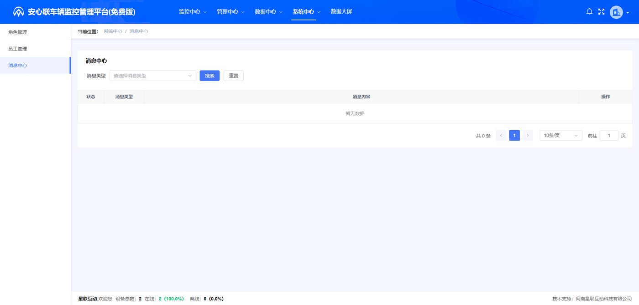The width and height of the screenshot is (639, 305).
Task: Click 消息中心 breadcrumb text
Action: pyautogui.click(x=139, y=31)
